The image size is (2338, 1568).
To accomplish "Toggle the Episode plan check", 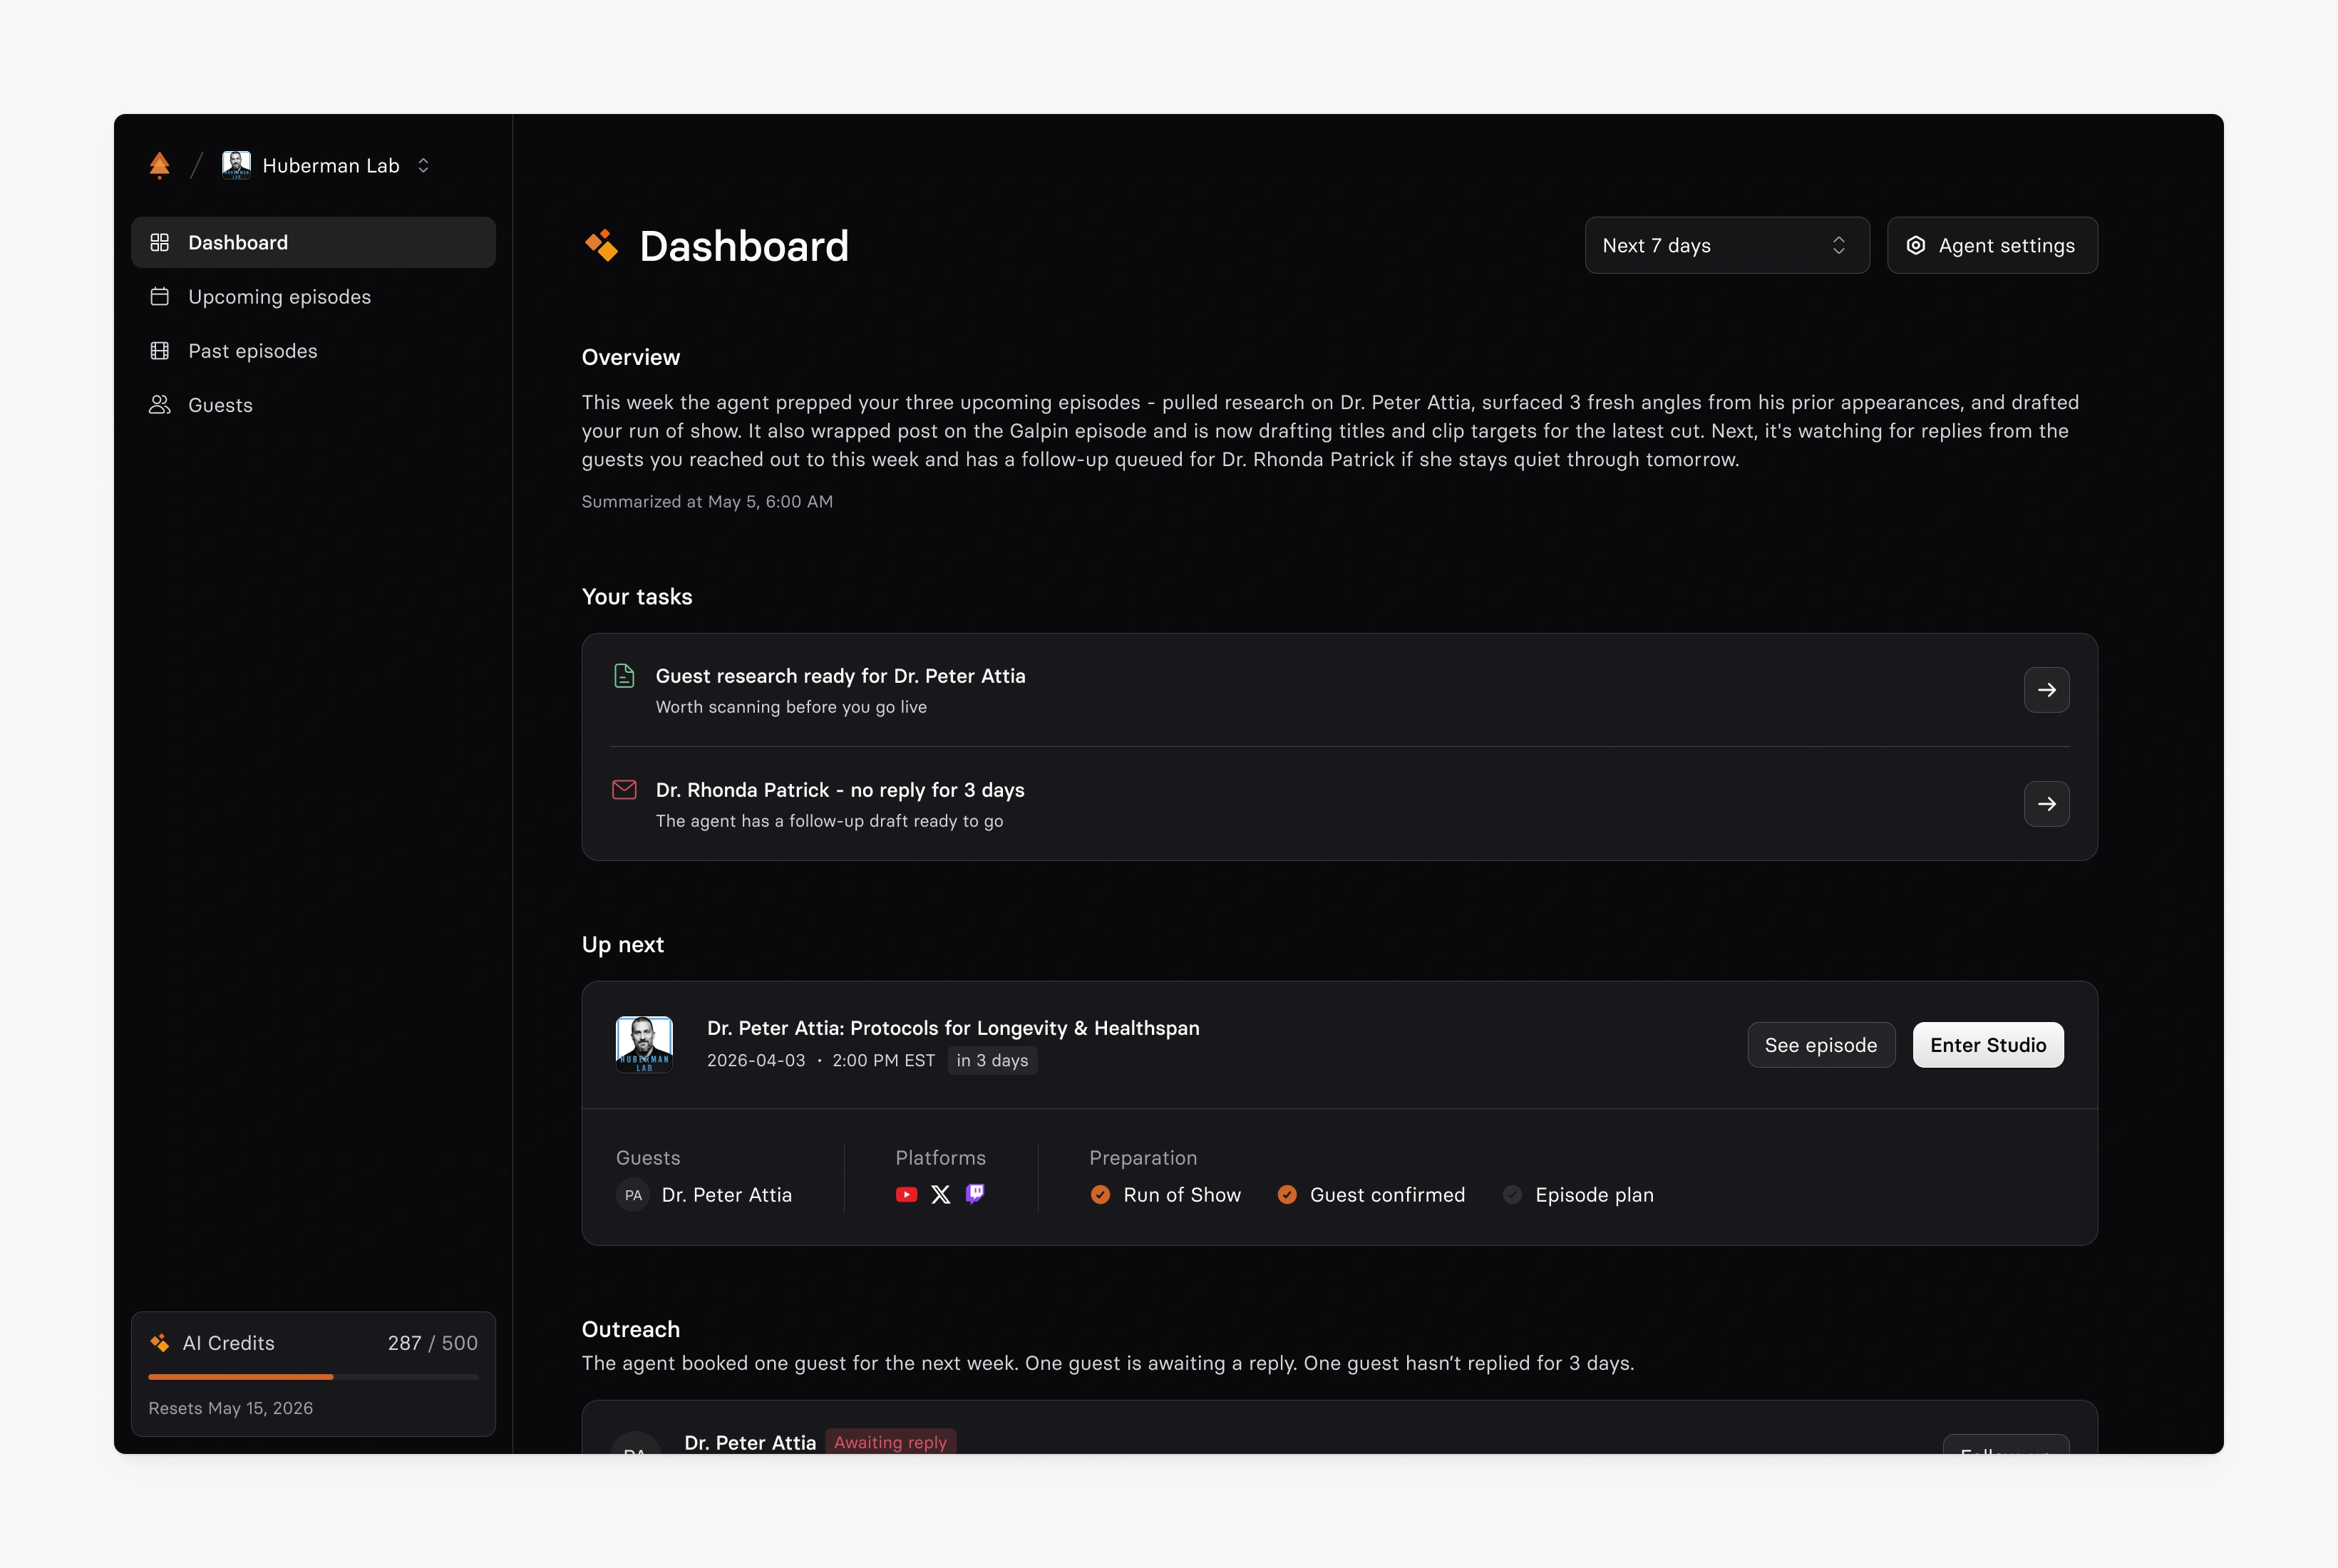I will [1512, 1195].
